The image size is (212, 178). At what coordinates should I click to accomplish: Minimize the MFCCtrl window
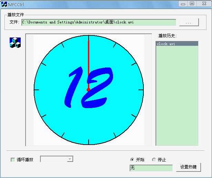point(183,4)
